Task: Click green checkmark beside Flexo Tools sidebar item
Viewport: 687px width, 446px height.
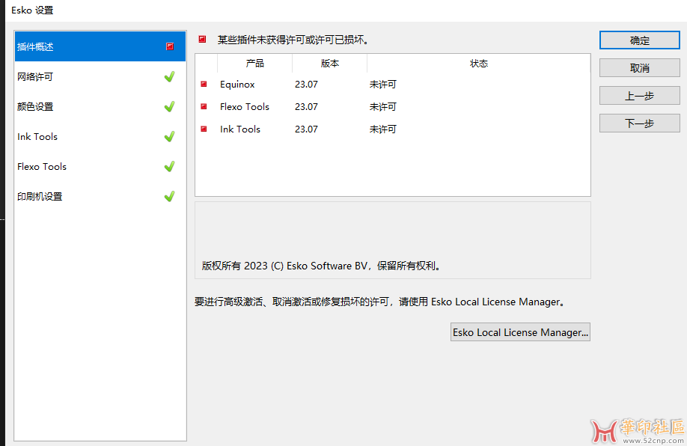Action: pyautogui.click(x=169, y=166)
